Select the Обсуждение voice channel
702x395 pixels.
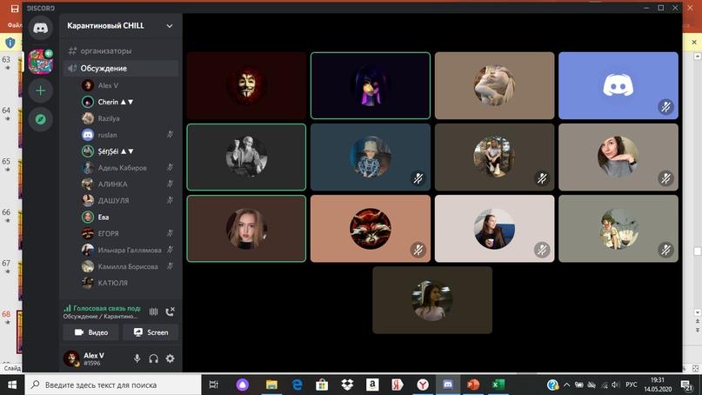coord(104,68)
